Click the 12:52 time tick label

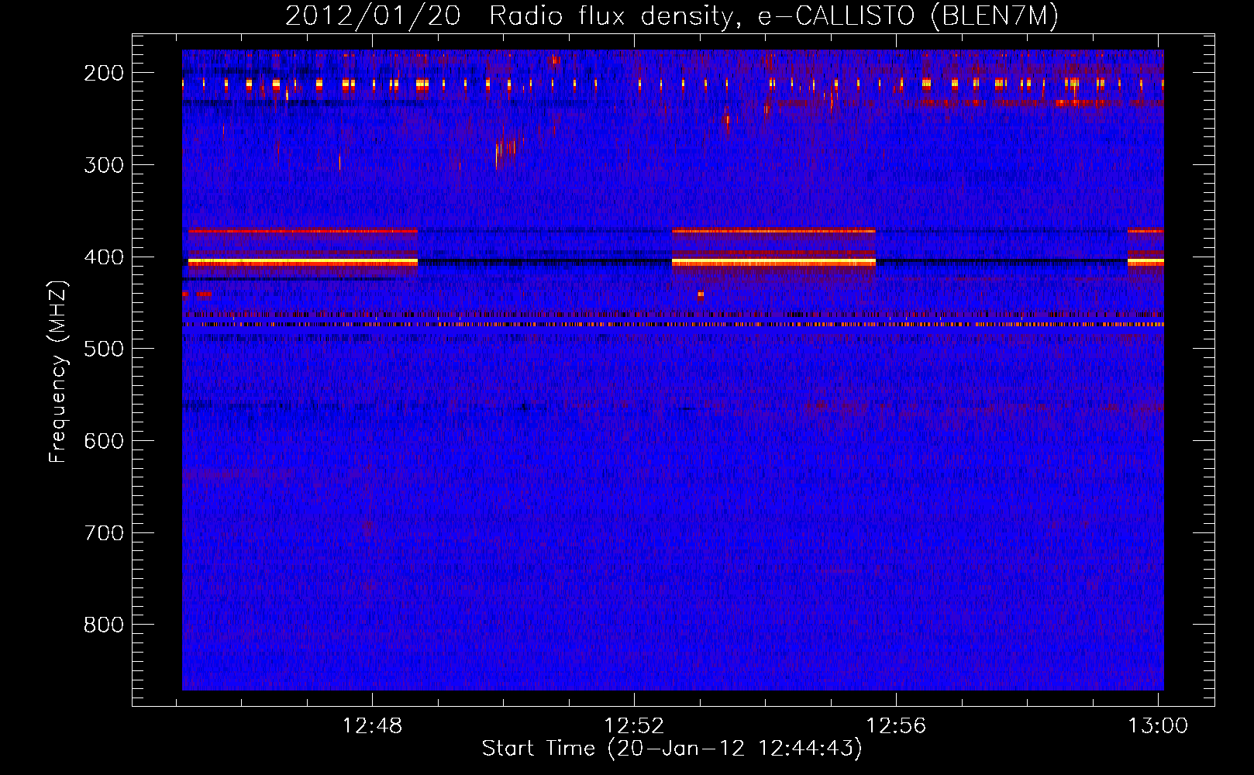635,726
